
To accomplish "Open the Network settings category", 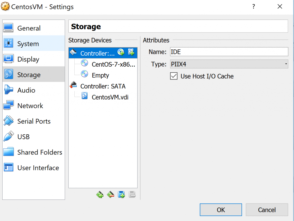I will [x=34, y=106].
